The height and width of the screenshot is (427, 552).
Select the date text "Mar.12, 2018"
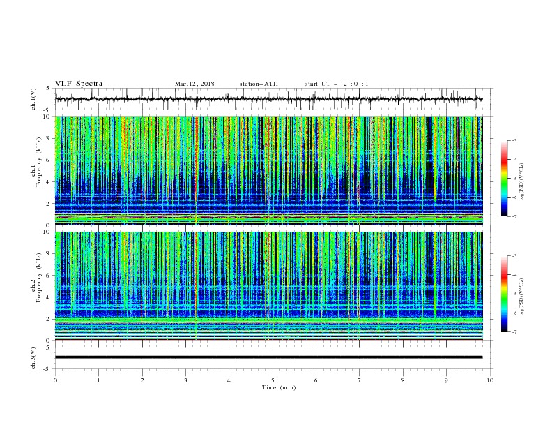coord(194,84)
